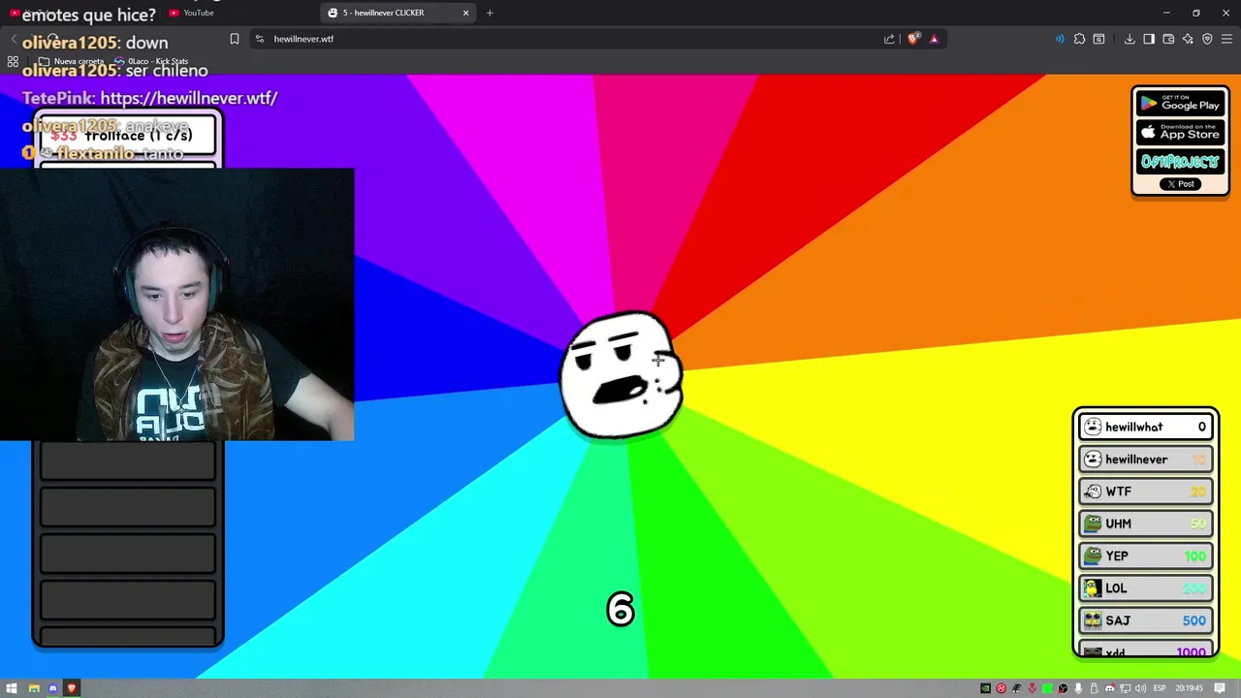
Task: Bookmark this page with the bookmark icon
Action: point(235,39)
